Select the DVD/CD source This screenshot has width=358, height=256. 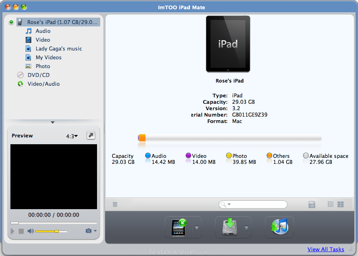tap(38, 75)
